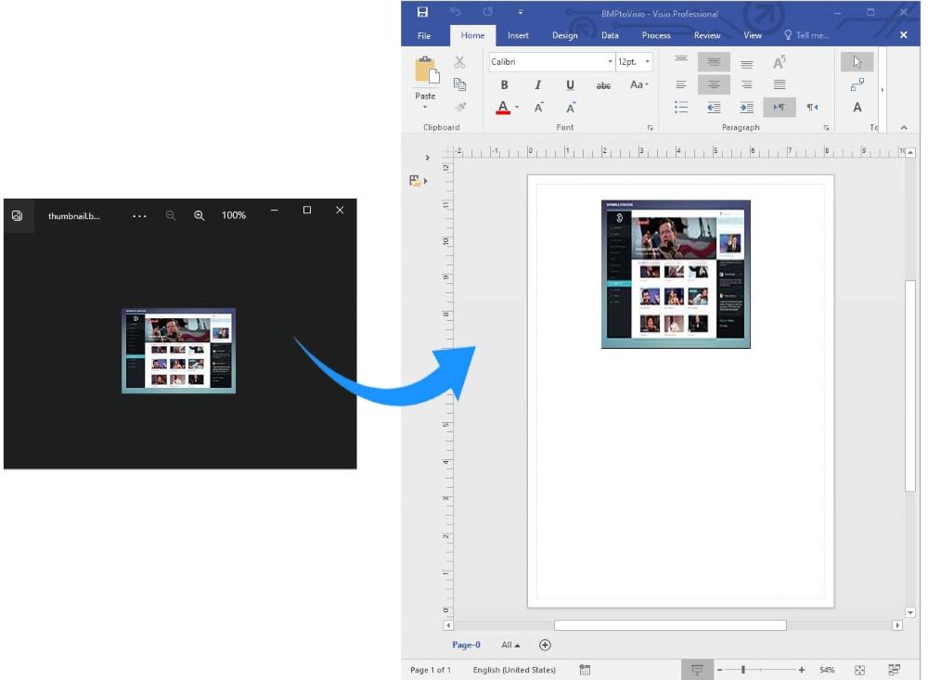This screenshot has width=928, height=680.
Task: Click the Save icon in Visio title bar
Action: (423, 12)
